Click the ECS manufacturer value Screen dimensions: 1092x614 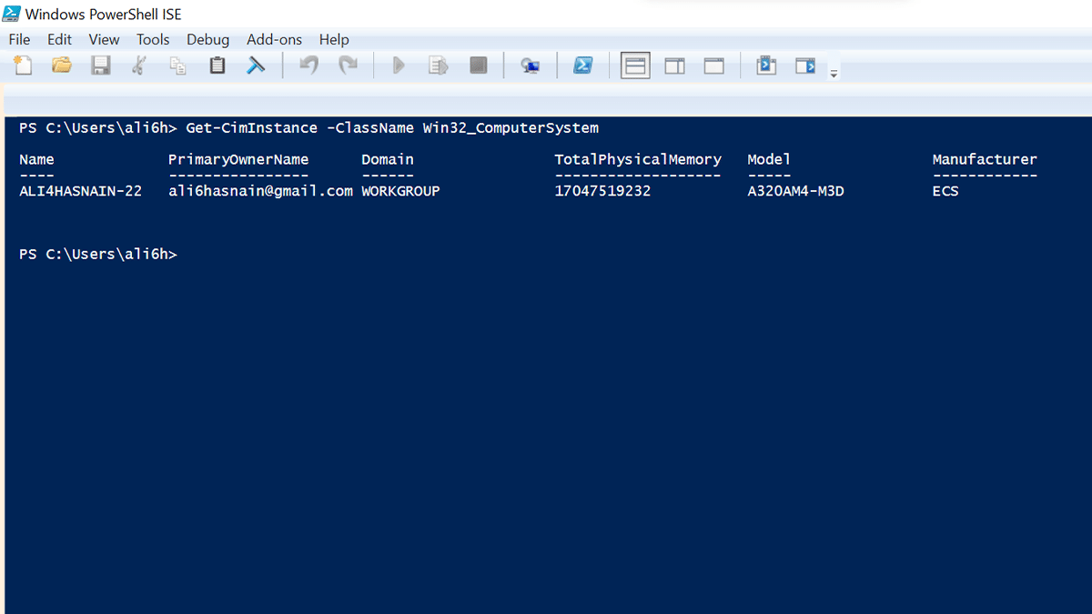[x=945, y=191]
